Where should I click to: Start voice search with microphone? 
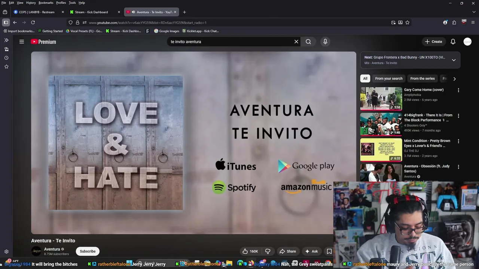(x=325, y=41)
